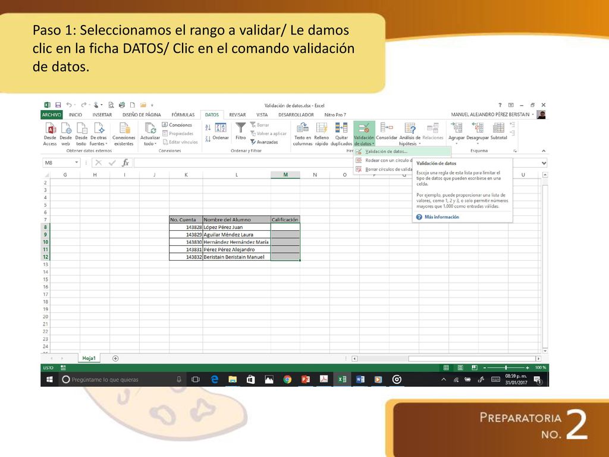609x457 pixels.
Task: Open the De otras fuentes dropdown
Action: tap(98, 133)
